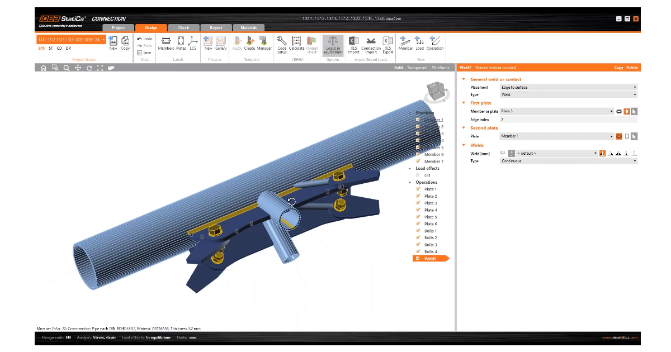Click the Edge index input field
671x352 pixels.
pyautogui.click(x=568, y=119)
